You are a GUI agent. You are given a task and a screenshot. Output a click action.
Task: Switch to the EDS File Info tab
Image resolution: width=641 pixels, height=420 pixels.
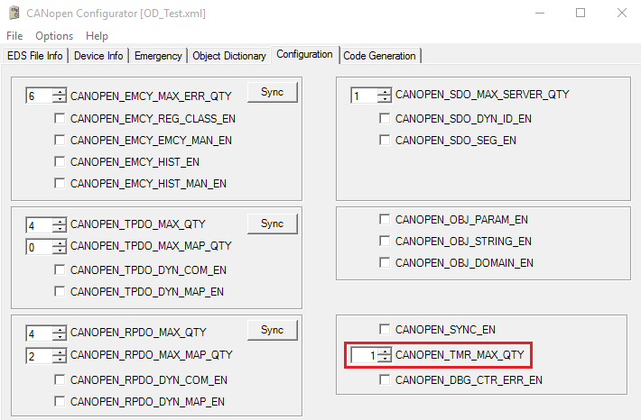34,56
